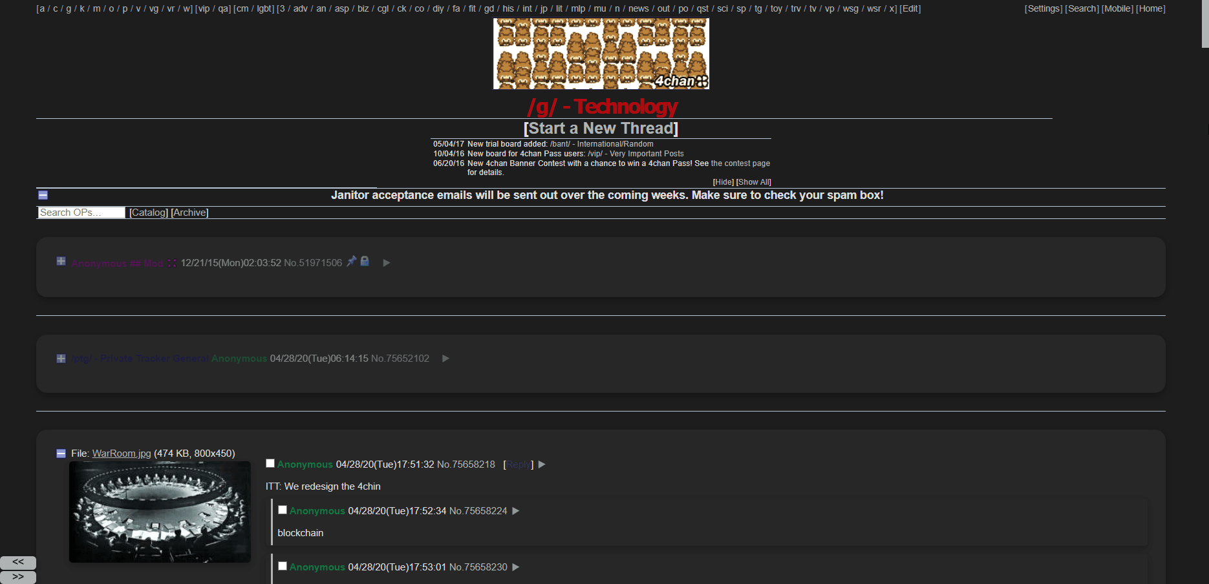Screen dimensions: 1209x584
Task: Check the checkbox on post No.75658218
Action: (x=270, y=462)
